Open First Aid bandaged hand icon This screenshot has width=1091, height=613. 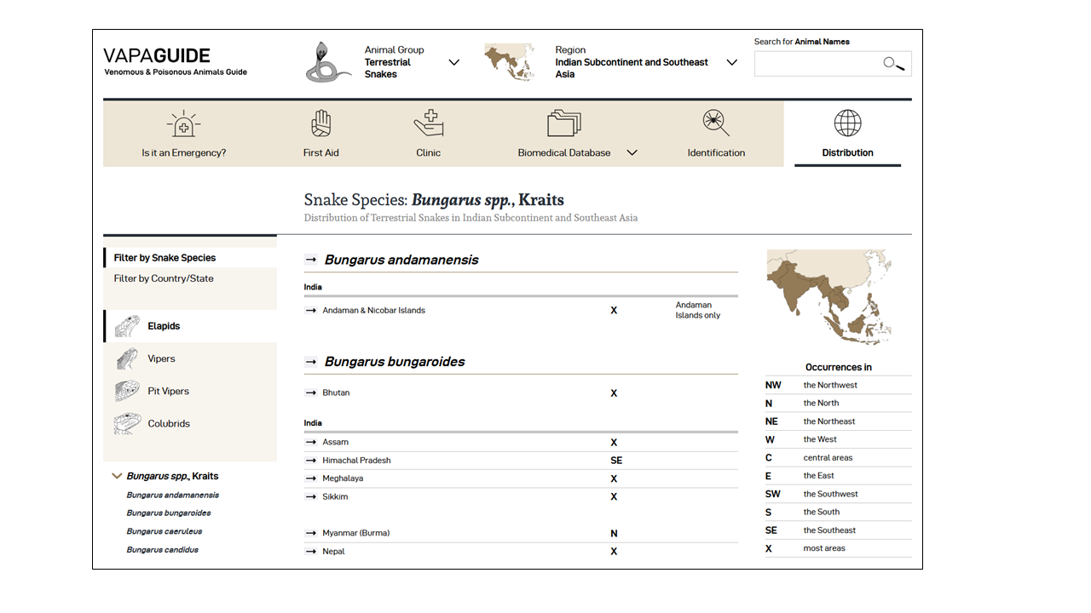pos(320,124)
